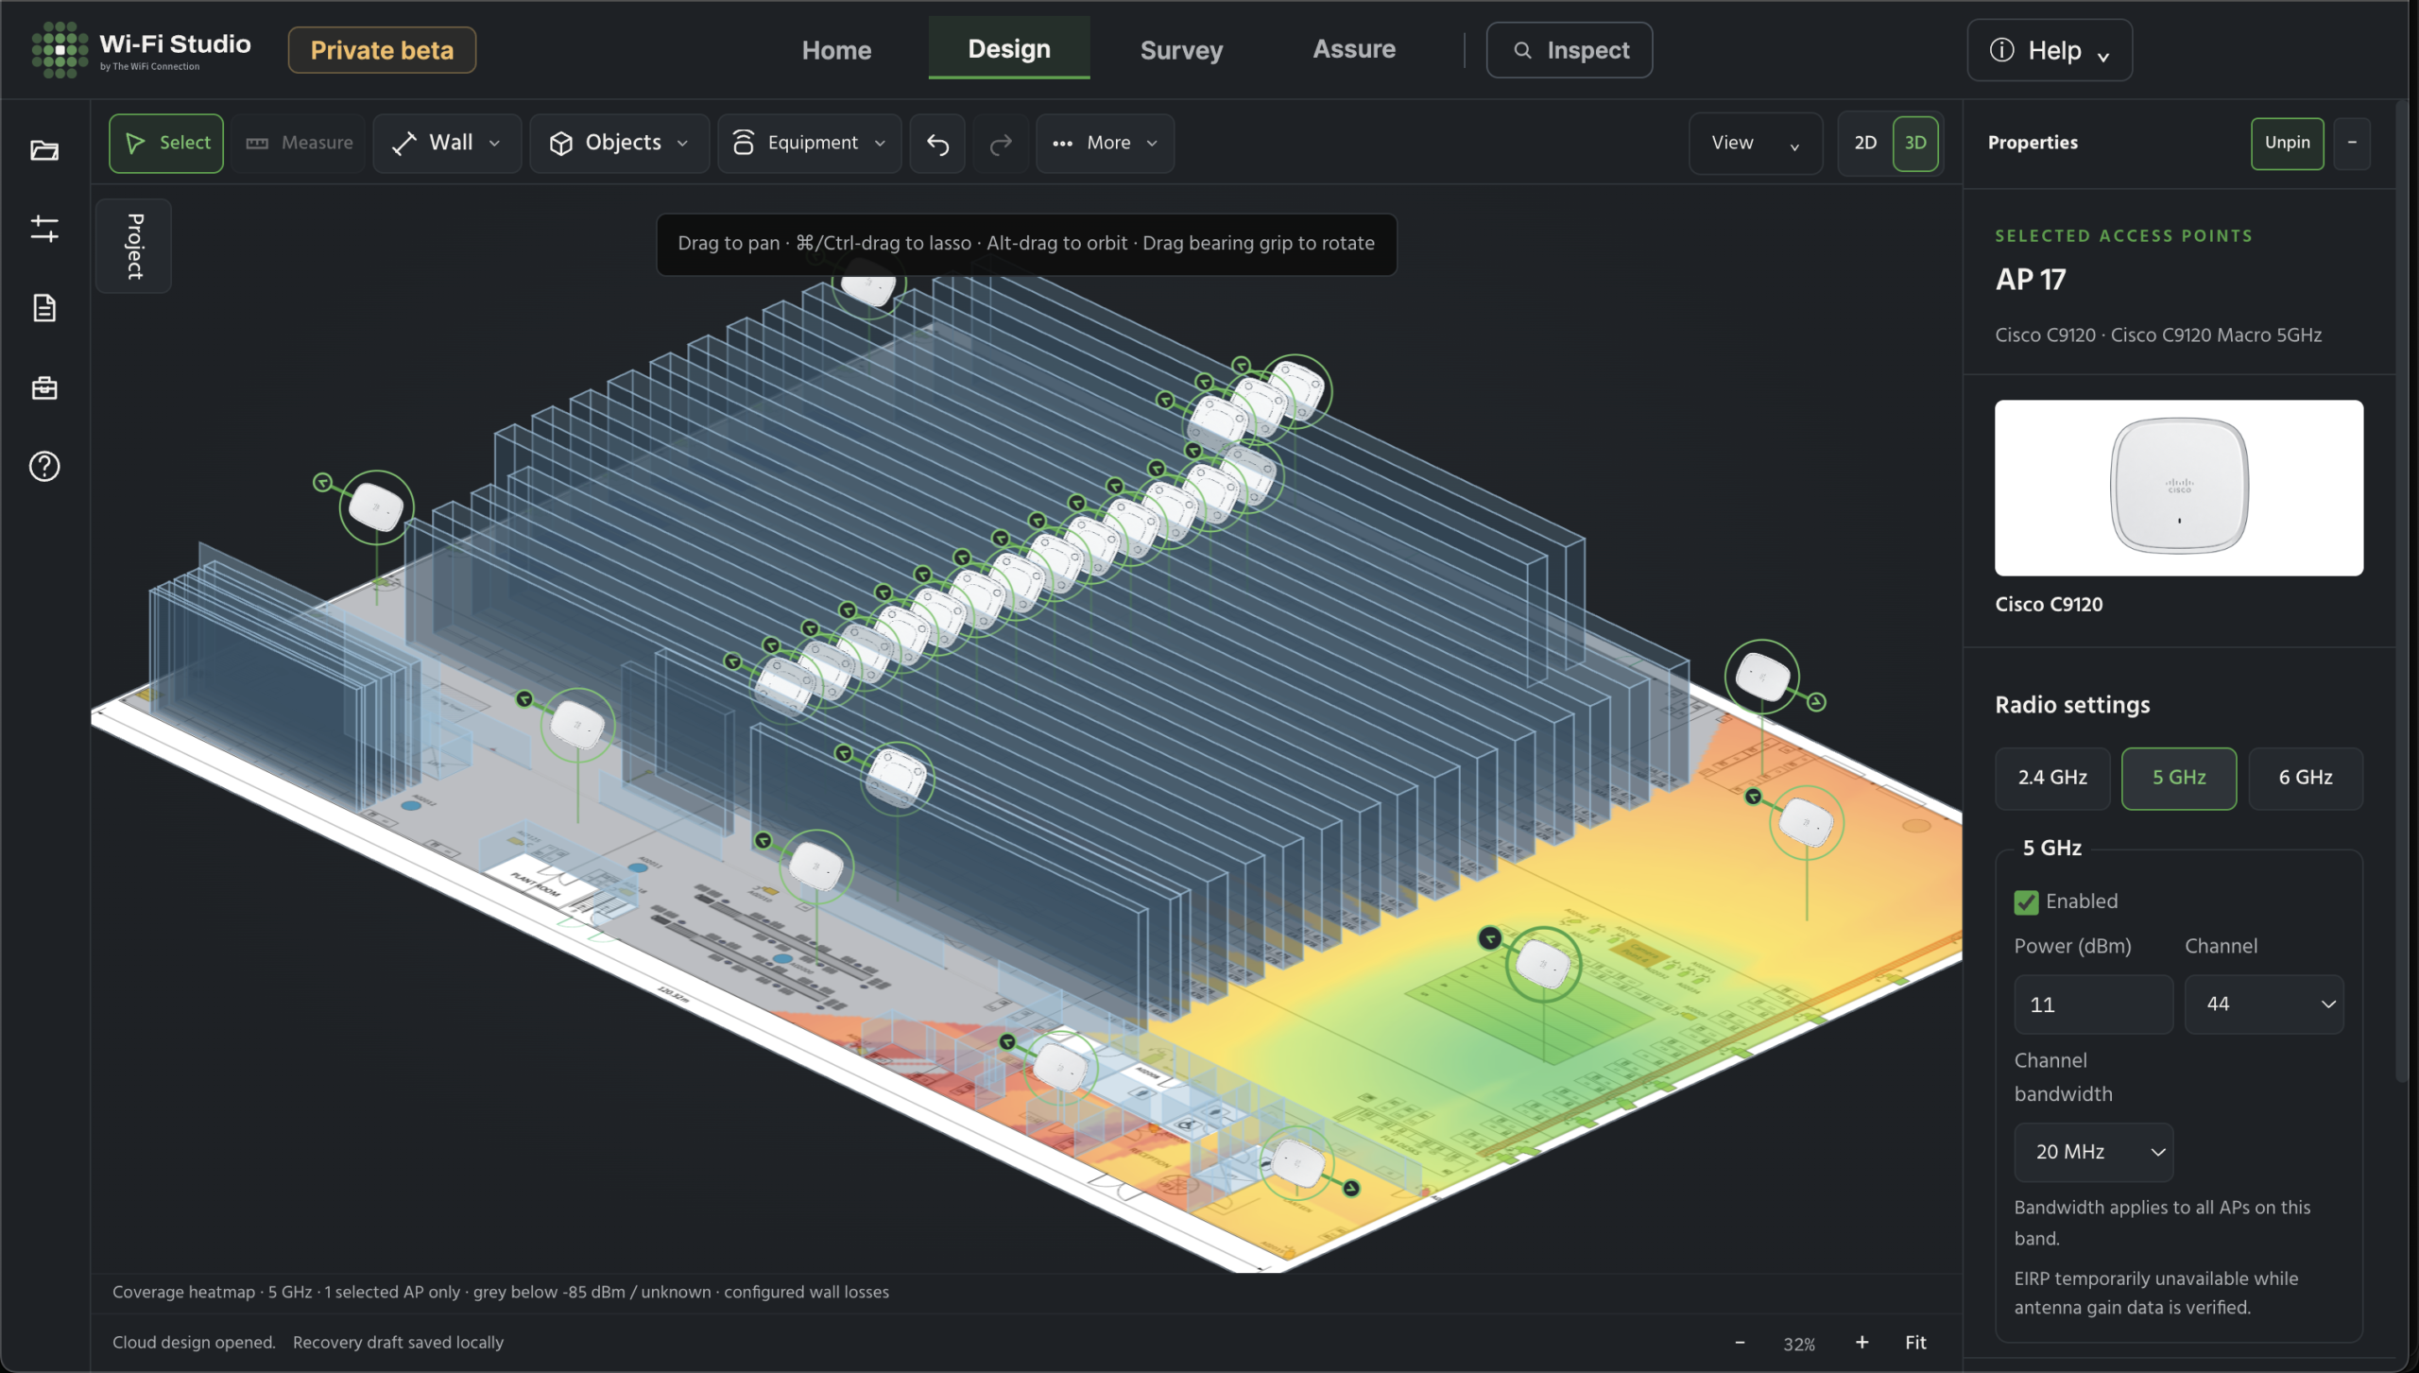Open the Channel 44 dropdown

[x=2264, y=1004]
